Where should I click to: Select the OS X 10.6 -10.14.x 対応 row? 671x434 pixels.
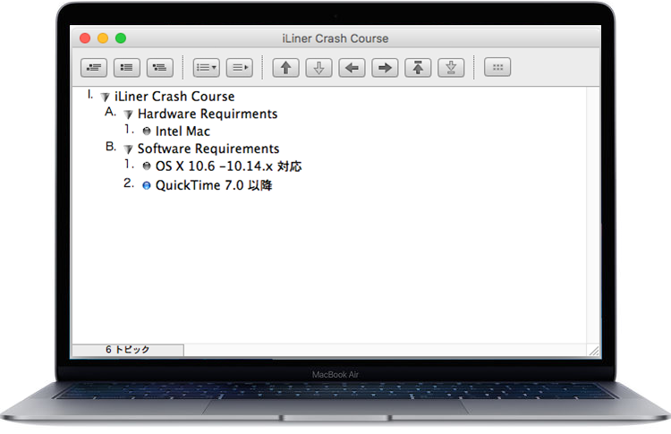click(x=228, y=166)
